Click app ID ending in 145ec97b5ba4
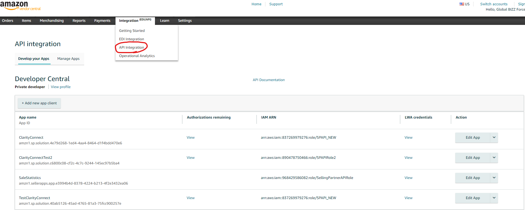Screen dimensions: 525x210 [69, 163]
